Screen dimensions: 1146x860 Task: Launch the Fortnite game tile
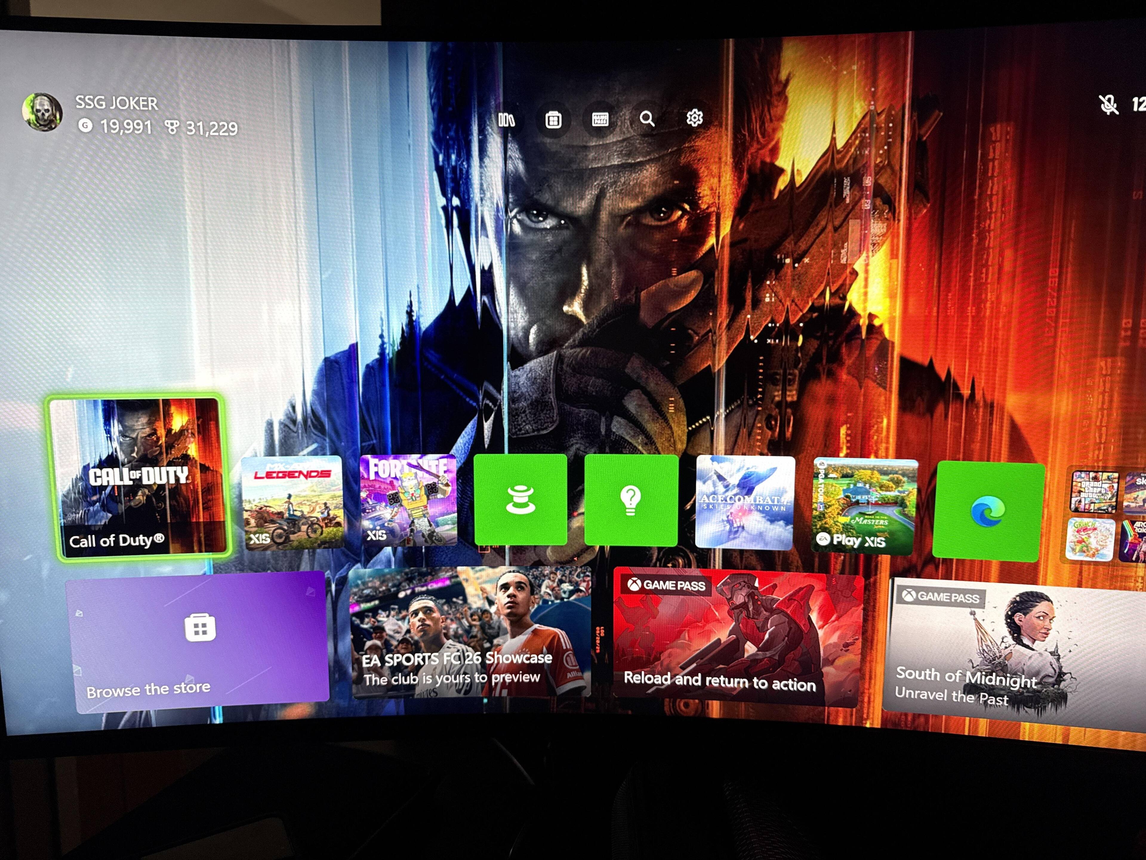[x=408, y=500]
